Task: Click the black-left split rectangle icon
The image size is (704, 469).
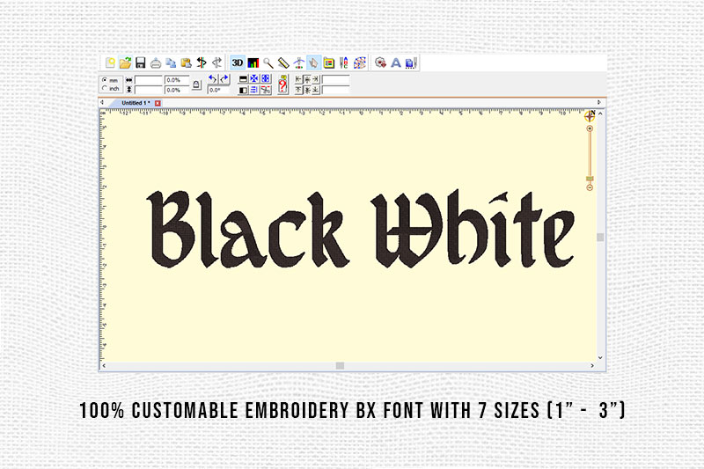Action: 243,91
